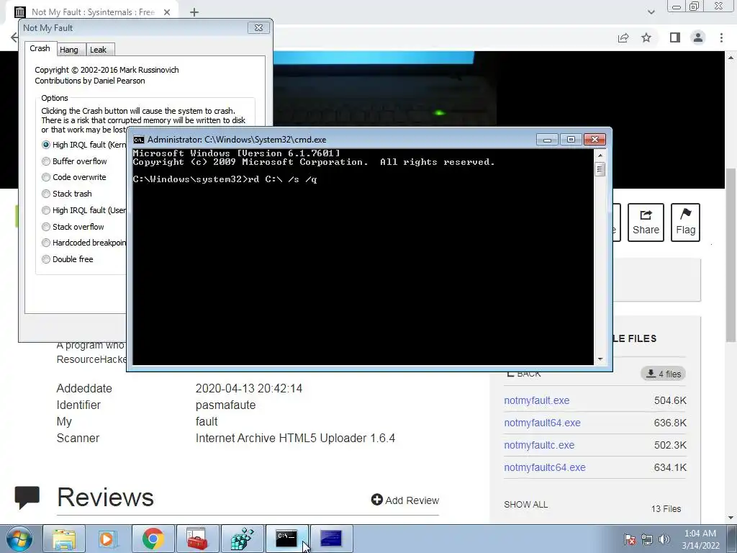Click the BACK link in download options
The width and height of the screenshot is (737, 553).
tap(524, 374)
